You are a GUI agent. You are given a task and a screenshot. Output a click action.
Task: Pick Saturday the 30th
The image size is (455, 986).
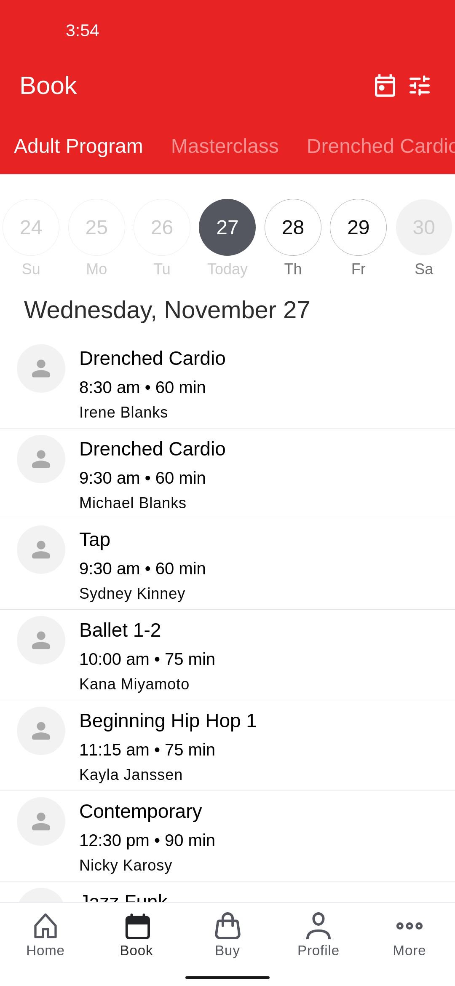pyautogui.click(x=423, y=228)
